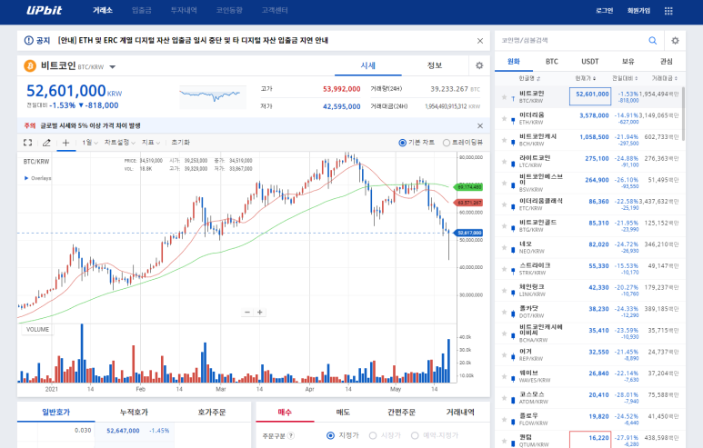Select the 이더리움 ETH/KRW row
This screenshot has width=703, height=448.
click(590, 119)
